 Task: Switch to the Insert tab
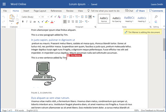click(26, 11)
